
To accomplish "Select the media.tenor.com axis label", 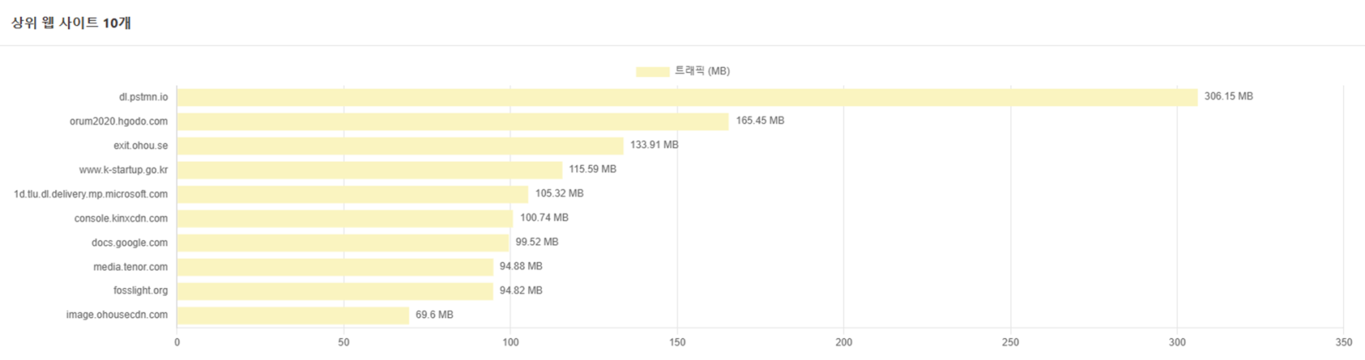I will click(130, 267).
